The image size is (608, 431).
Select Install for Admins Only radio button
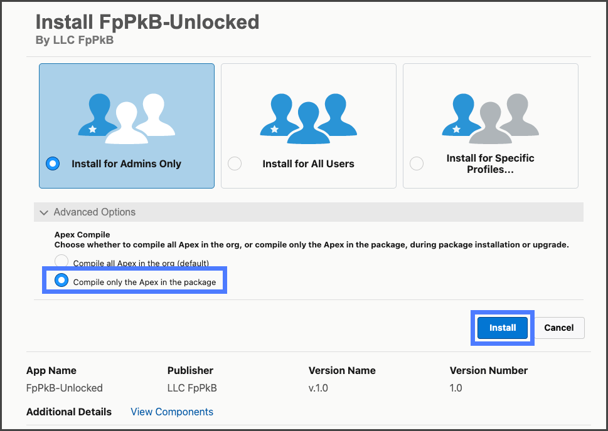53,164
